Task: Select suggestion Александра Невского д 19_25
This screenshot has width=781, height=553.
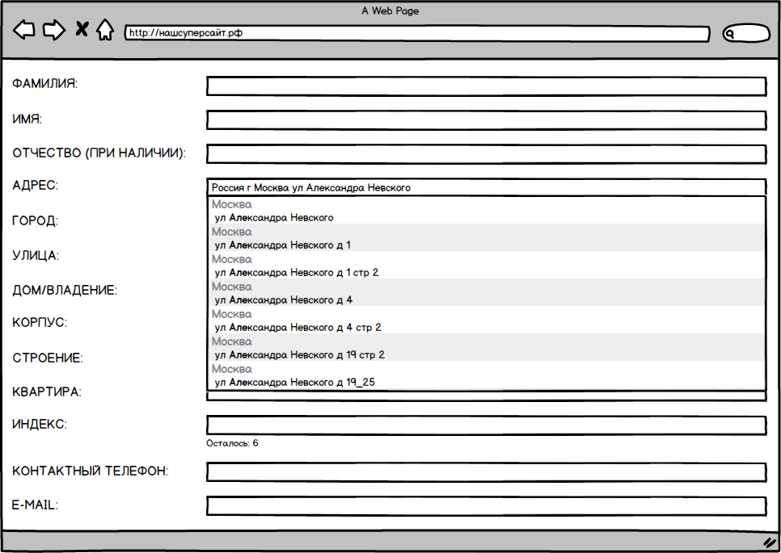Action: [x=486, y=375]
